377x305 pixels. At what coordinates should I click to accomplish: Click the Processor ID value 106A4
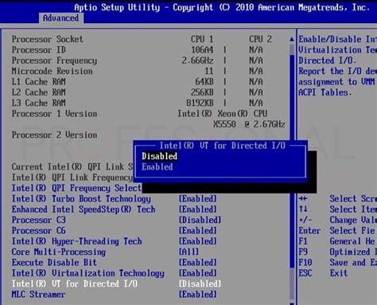coord(202,50)
